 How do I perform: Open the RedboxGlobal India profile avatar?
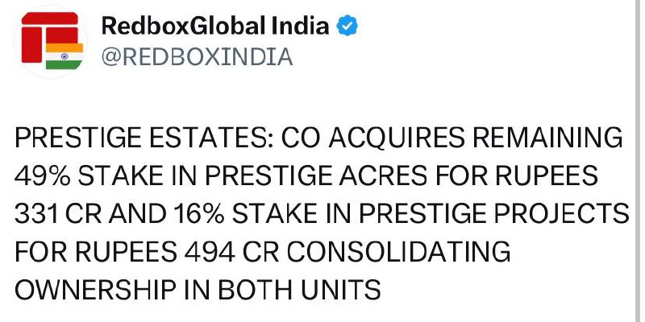coord(52,41)
